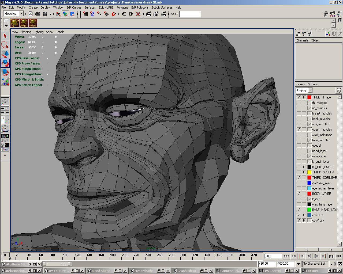The image size is (343, 274).
Task: Toggle visibility of BODY_LAYER
Action: (299, 194)
